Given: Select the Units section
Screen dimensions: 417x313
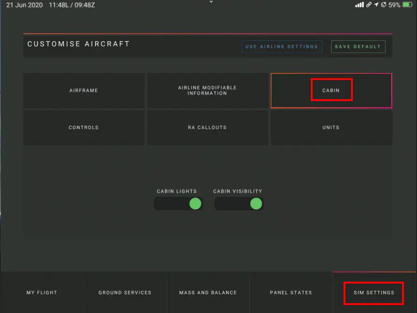Looking at the screenshot, I should click(x=331, y=128).
